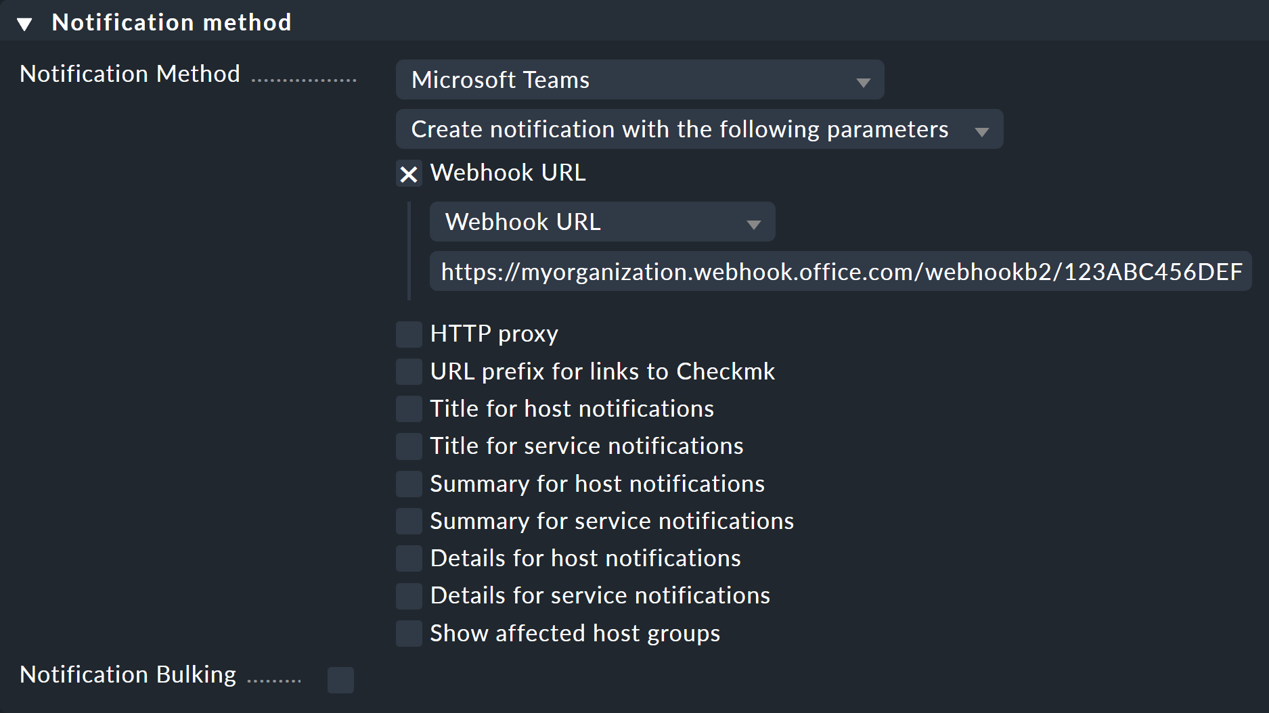Click the webhook URL input field
Image resolution: width=1269 pixels, height=713 pixels.
tap(841, 271)
